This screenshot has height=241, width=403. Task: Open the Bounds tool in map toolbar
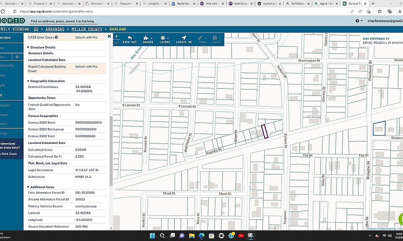tap(148, 38)
